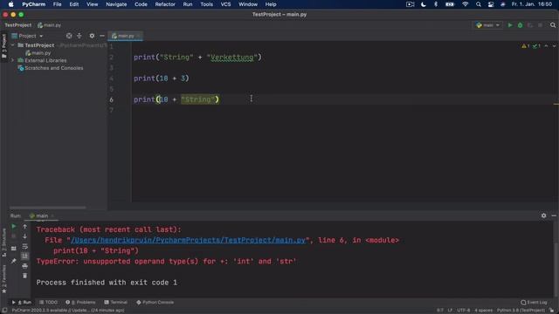Toggle the Favorites side tool window tab
The width and height of the screenshot is (559, 314).
click(3, 280)
